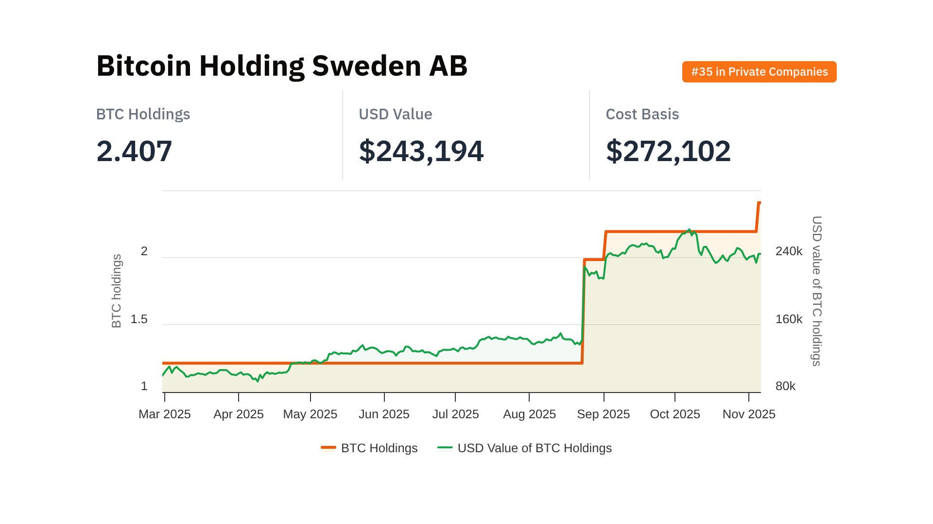Click the $243,194 USD Value figure
The width and height of the screenshot is (933, 524).
tap(421, 151)
